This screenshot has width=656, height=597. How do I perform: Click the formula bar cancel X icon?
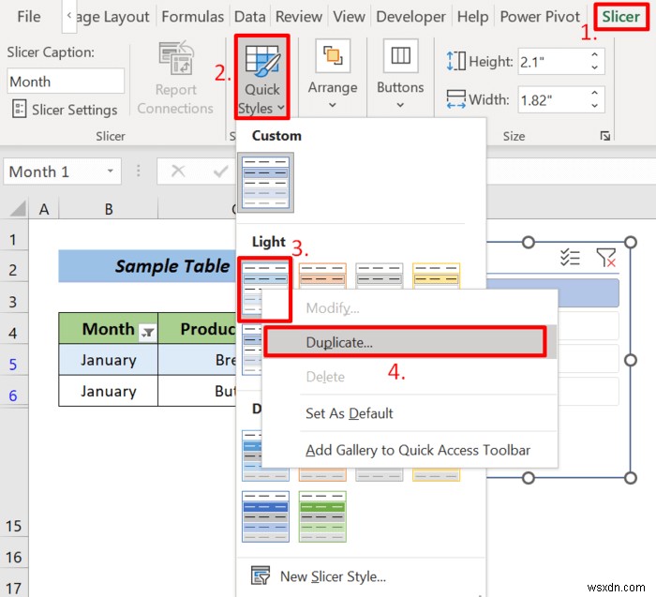[178, 171]
